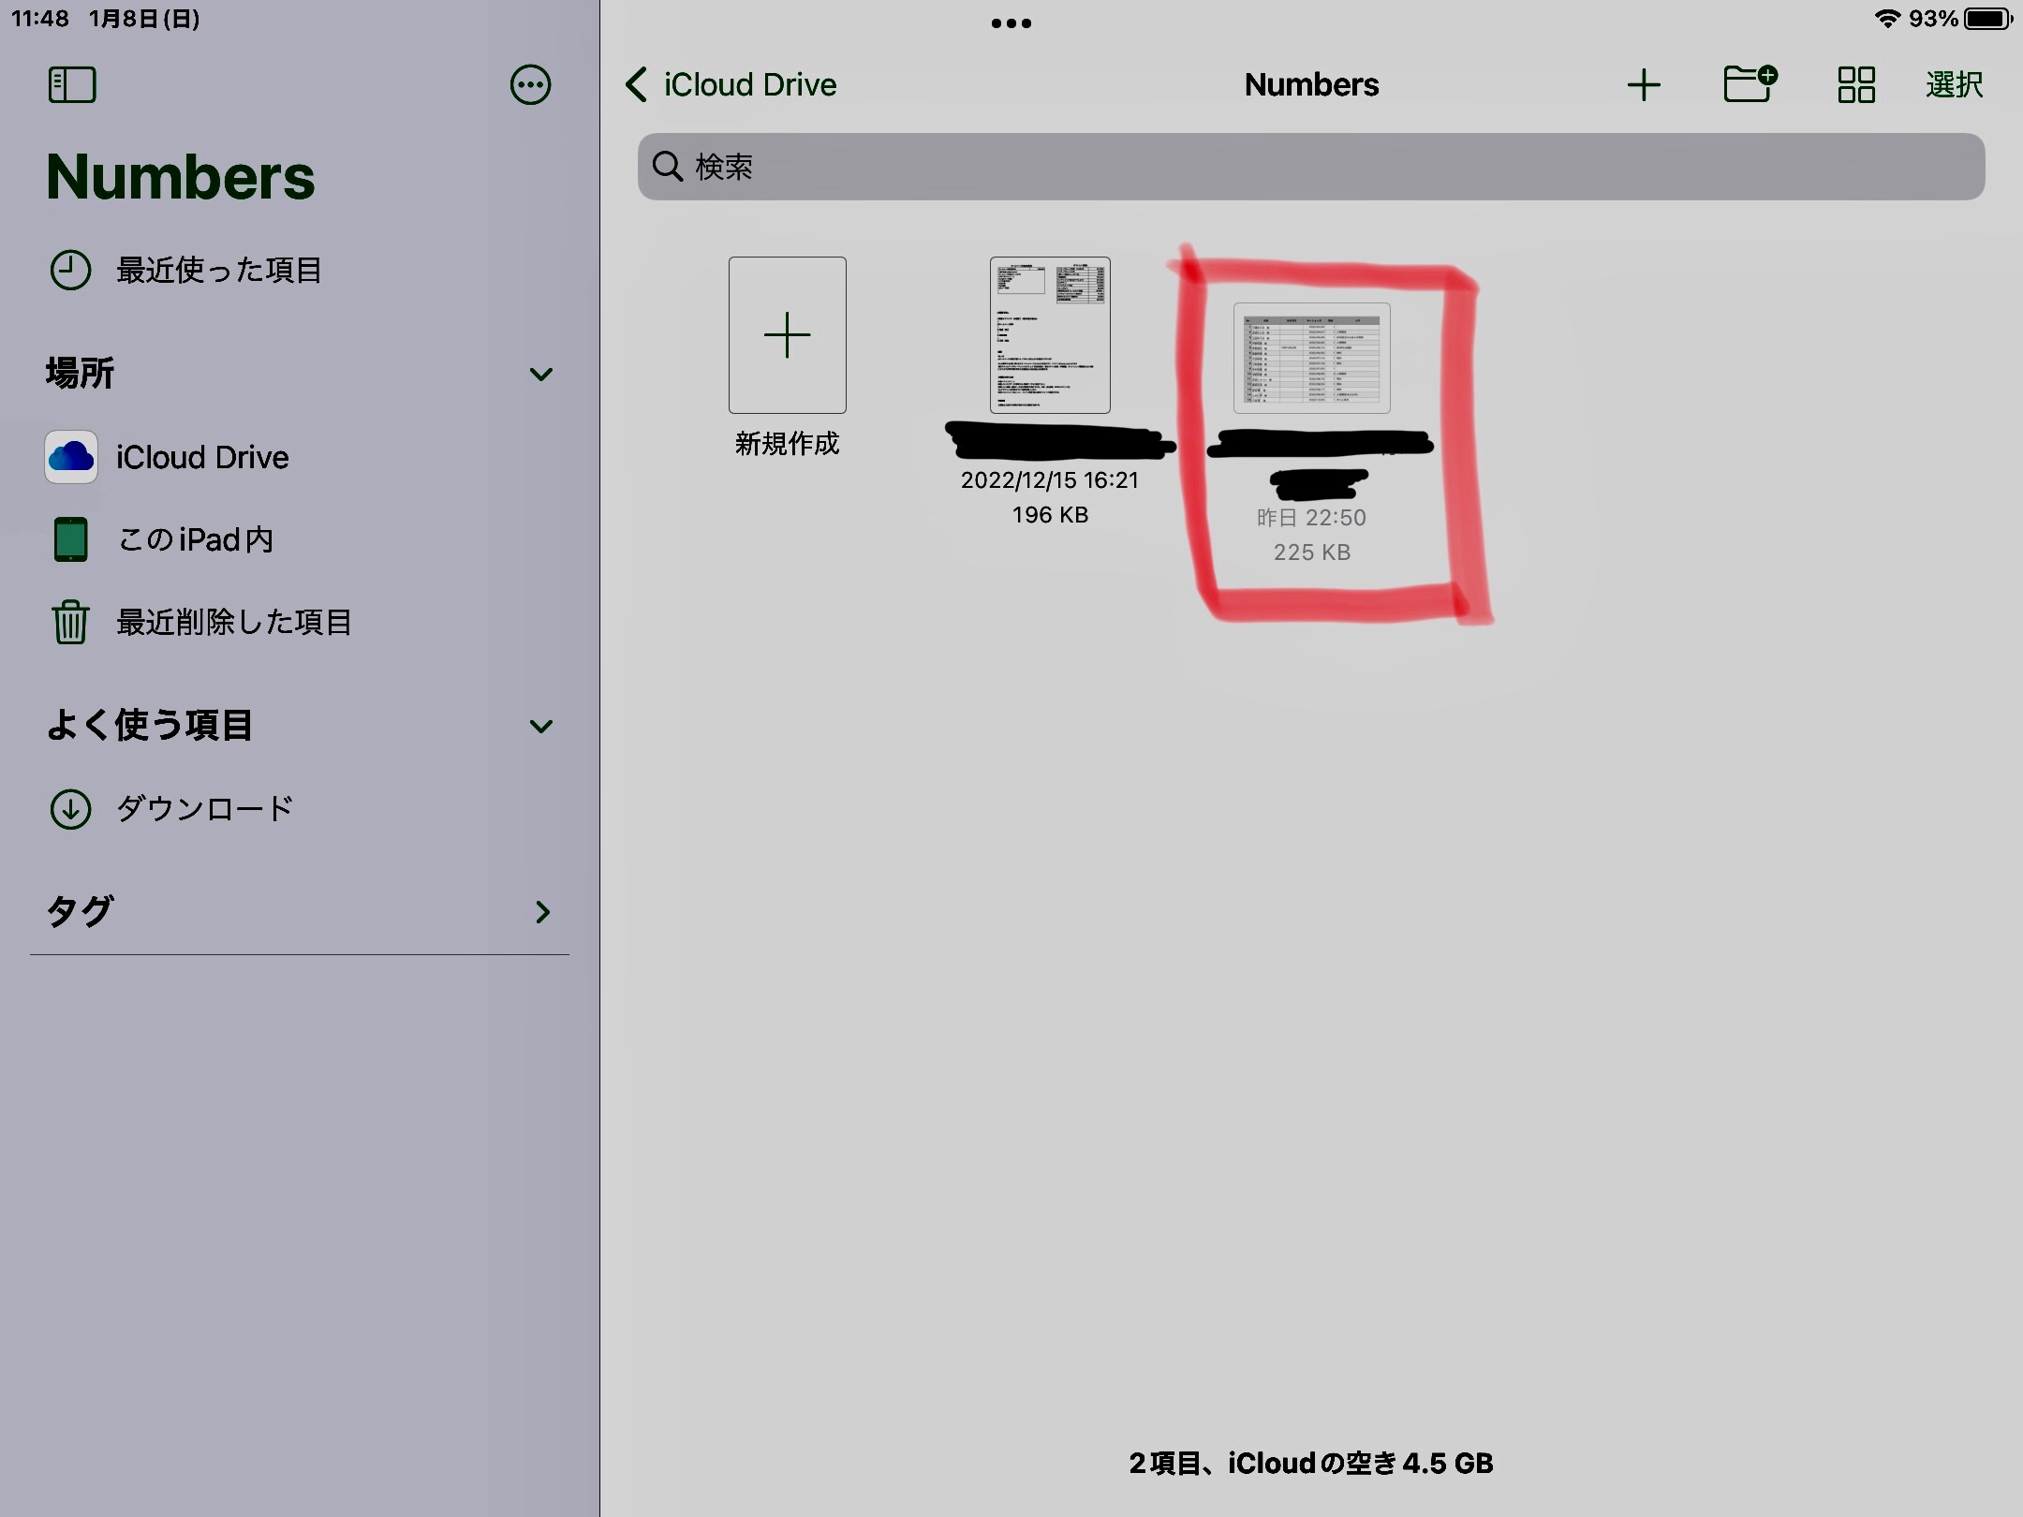
Task: Switch view mode with grid icon
Action: click(1855, 85)
